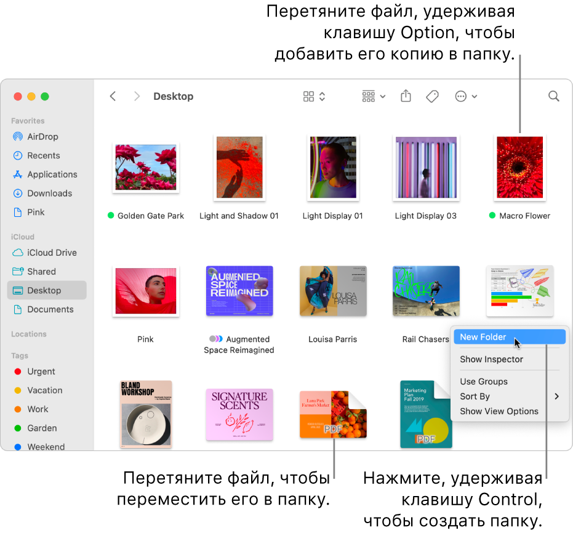Choose New Folder from context menu
The image size is (573, 533).
pyautogui.click(x=483, y=337)
